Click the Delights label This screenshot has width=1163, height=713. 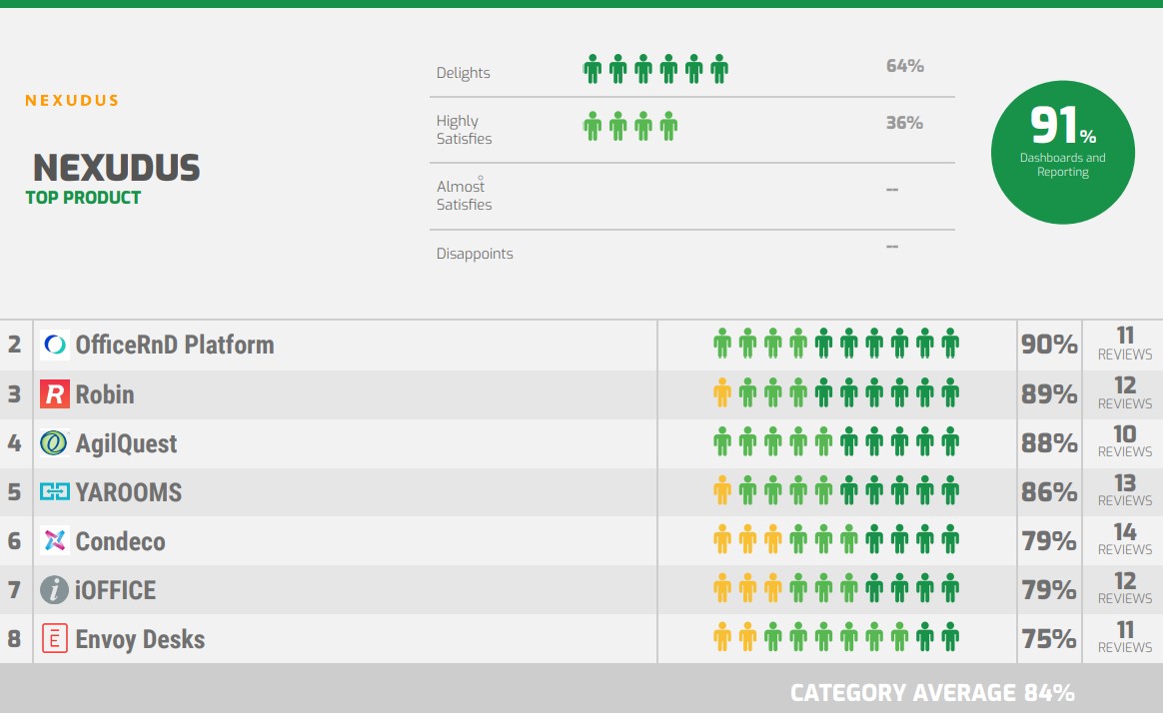coord(463,73)
